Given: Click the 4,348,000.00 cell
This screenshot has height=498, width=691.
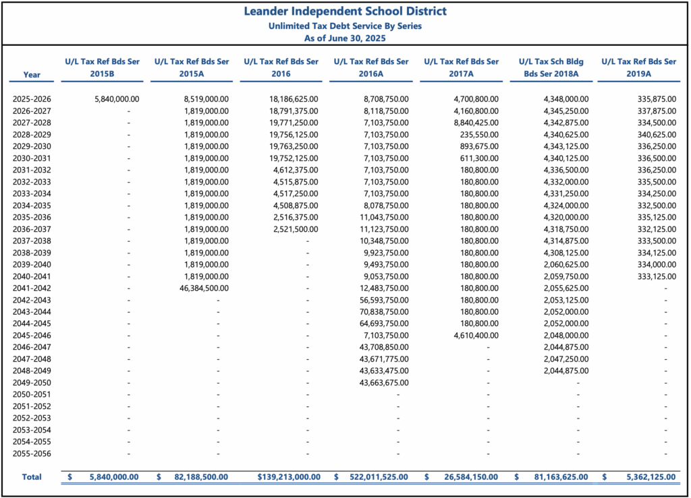Looking at the screenshot, I should [566, 100].
